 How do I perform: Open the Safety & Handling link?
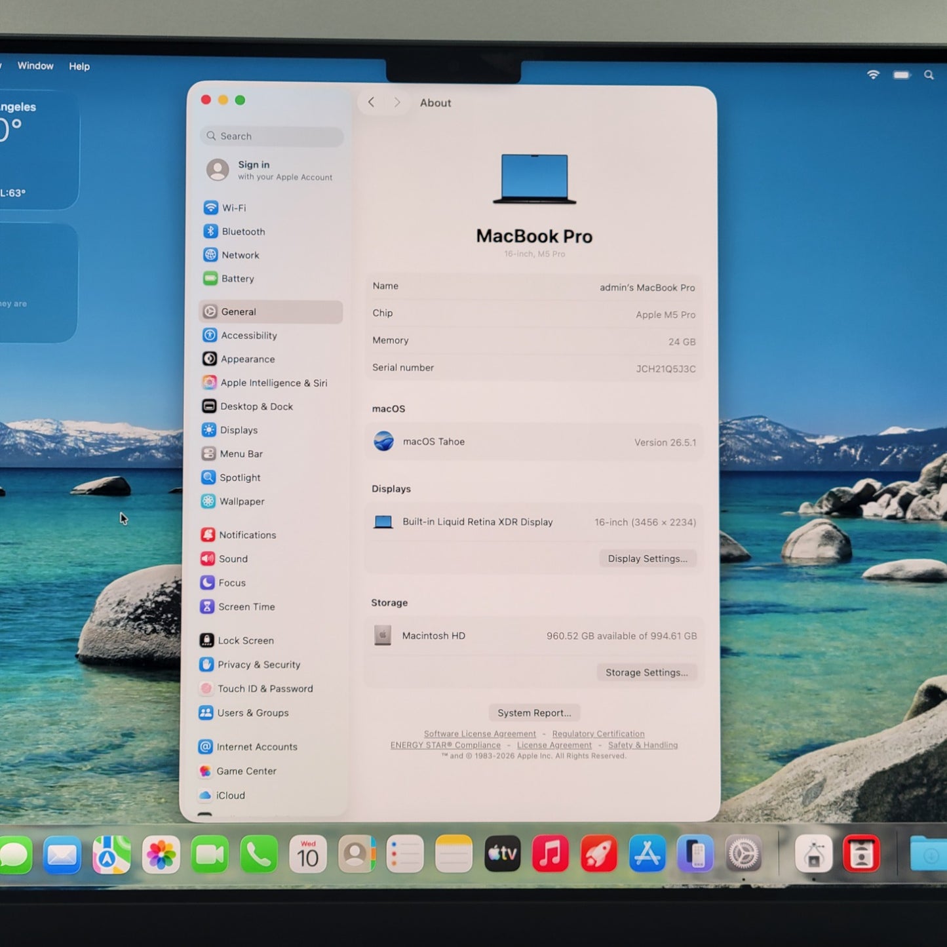tap(643, 745)
